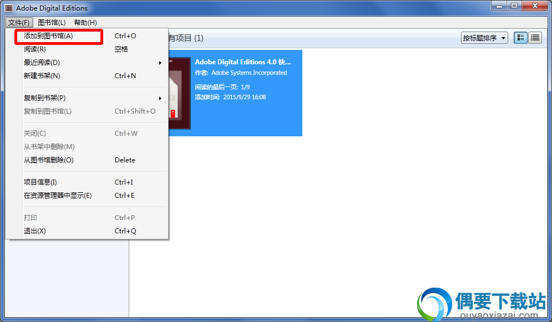Maximize the Adobe Digital Editions window
Image resolution: width=552 pixels, height=322 pixels.
(x=514, y=6)
